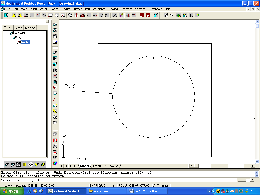260x195 pixels.
Task: Select the Trim tool
Action: pos(95,15)
